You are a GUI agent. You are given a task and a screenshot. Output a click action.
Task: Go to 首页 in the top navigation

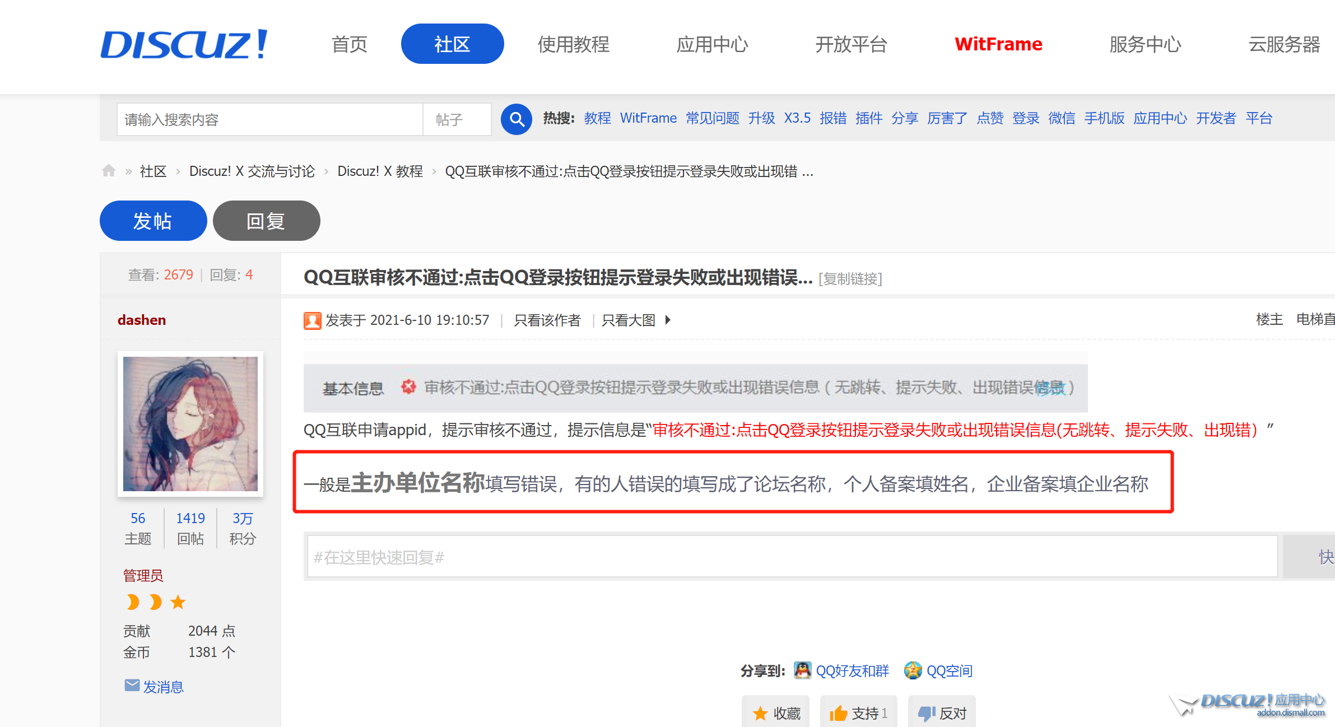click(x=350, y=44)
